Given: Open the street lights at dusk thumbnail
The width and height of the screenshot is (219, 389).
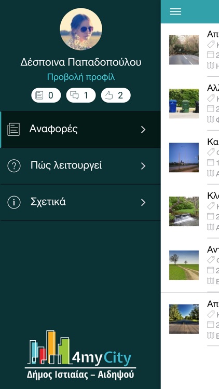Looking at the screenshot, I should (184, 158).
